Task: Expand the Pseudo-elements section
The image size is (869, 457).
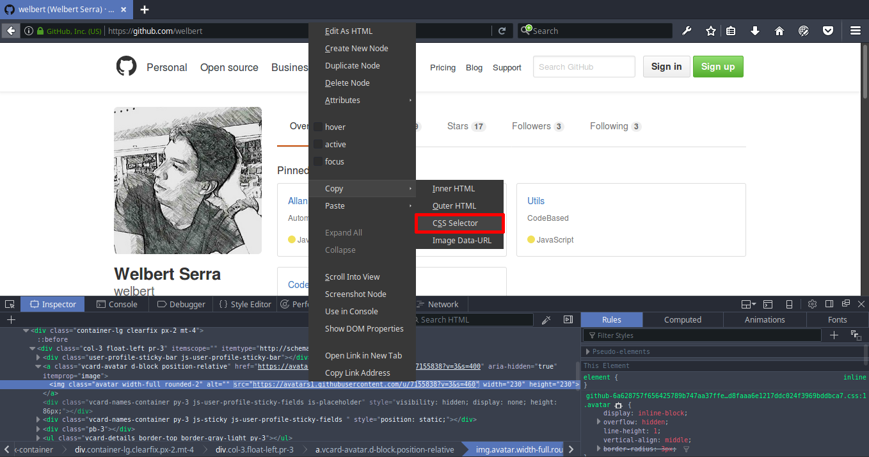Action: pos(588,351)
